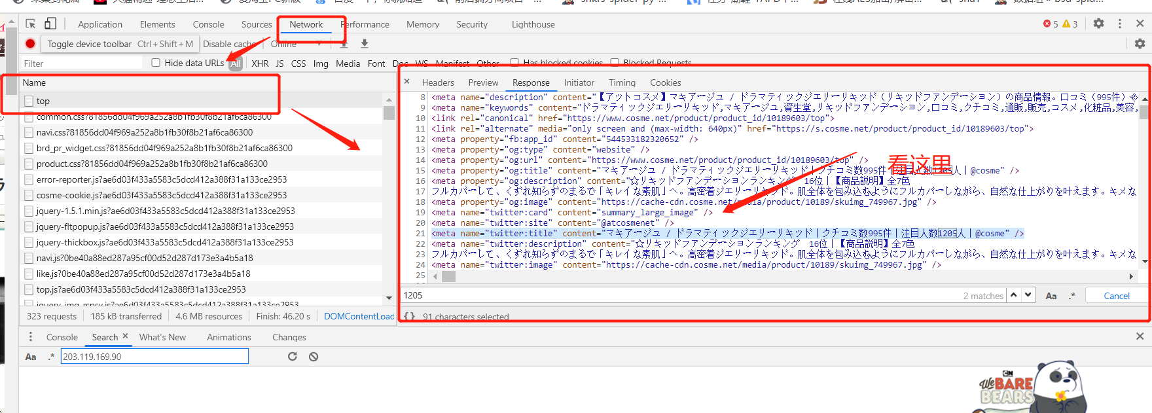Open the DevTools three-dot customize menu

pyautogui.click(x=1120, y=23)
